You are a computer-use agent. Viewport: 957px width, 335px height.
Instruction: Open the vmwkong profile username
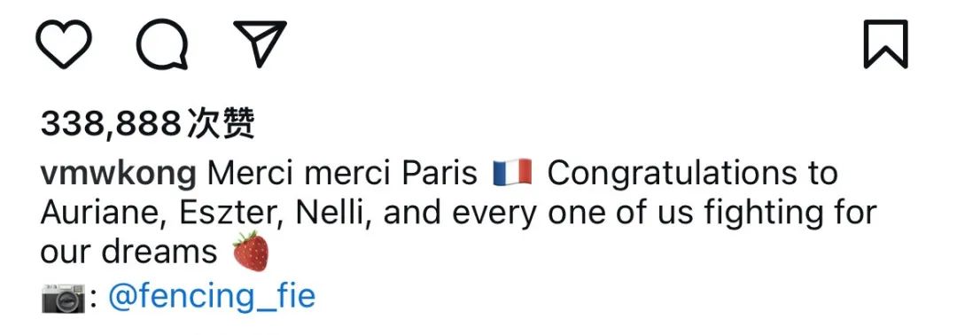[x=119, y=174]
